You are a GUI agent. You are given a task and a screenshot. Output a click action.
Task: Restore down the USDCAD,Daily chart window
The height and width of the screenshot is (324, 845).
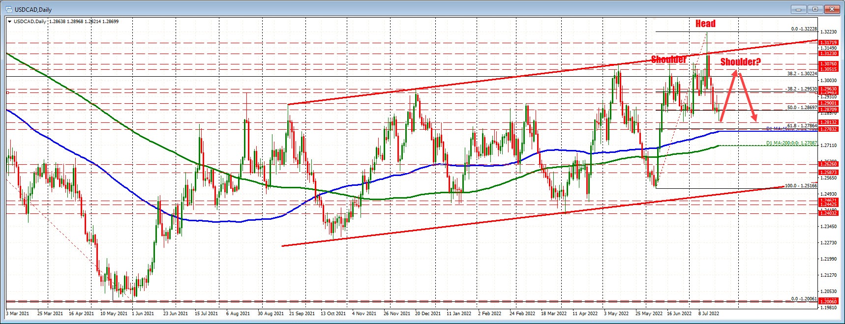[815, 9]
